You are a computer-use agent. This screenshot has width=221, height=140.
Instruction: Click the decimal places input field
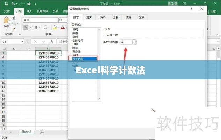[x=126, y=42]
